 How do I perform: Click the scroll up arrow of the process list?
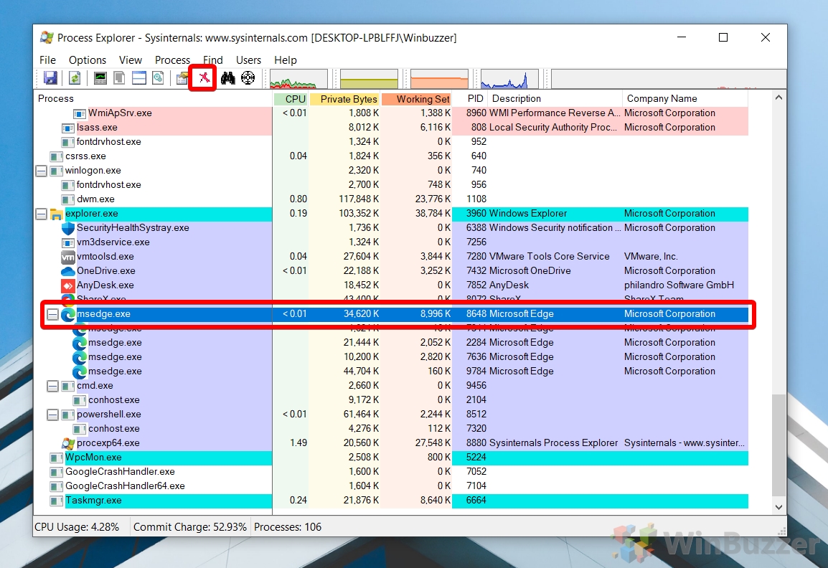(x=778, y=98)
